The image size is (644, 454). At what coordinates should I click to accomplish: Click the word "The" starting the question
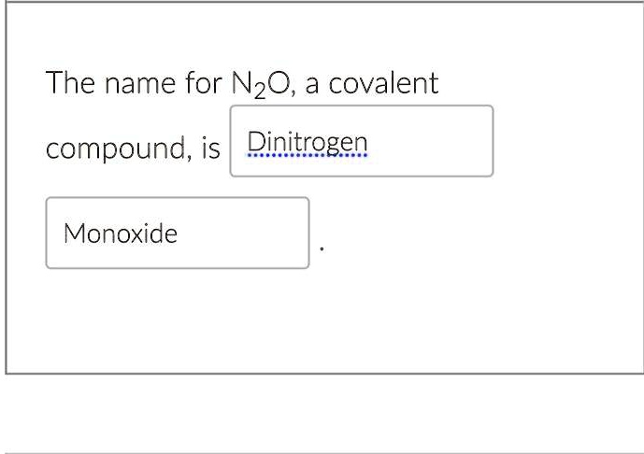click(x=68, y=84)
